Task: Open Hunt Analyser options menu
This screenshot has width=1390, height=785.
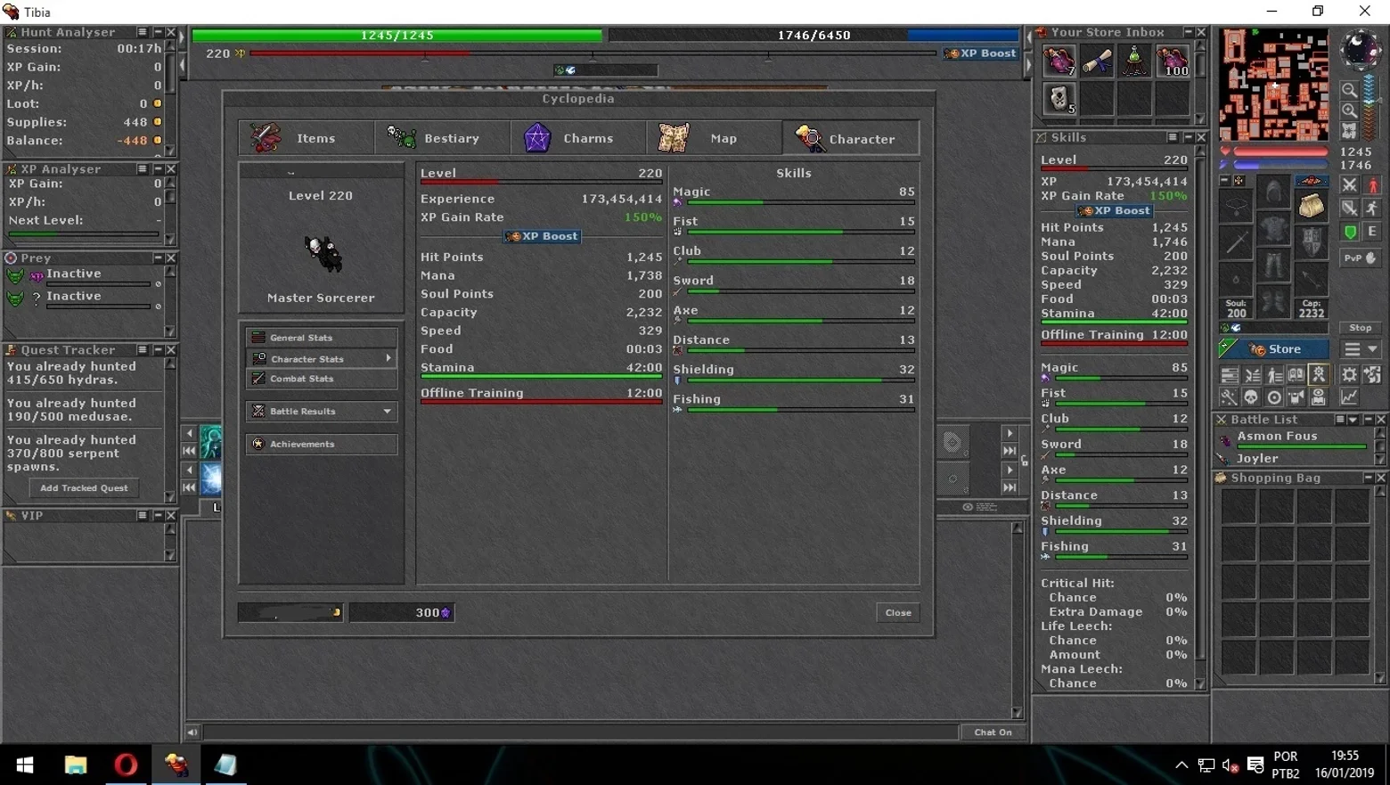Action: tap(142, 32)
